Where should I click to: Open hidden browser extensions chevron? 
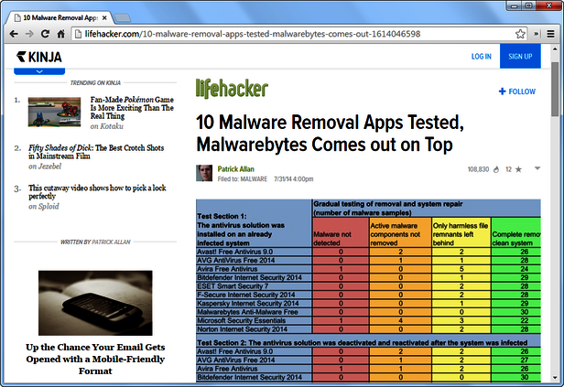[x=535, y=33]
